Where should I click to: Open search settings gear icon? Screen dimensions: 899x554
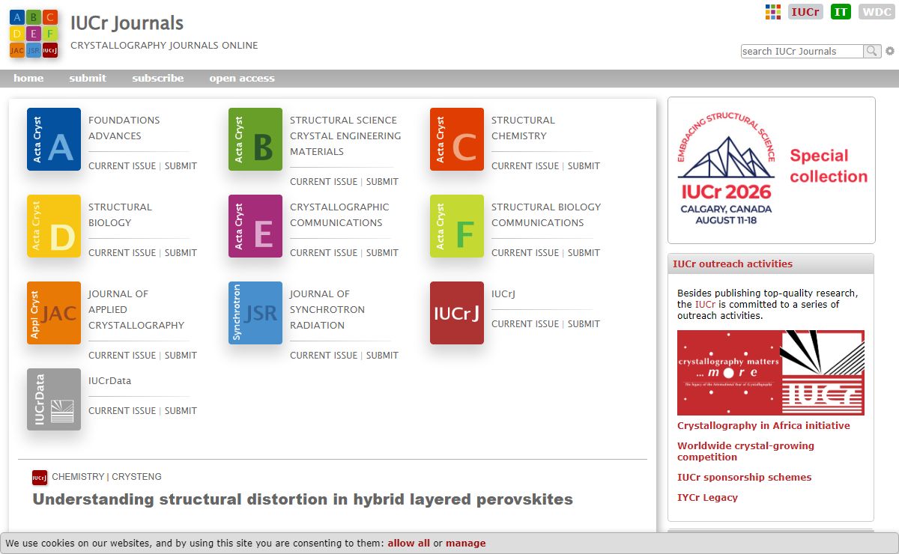coord(890,51)
